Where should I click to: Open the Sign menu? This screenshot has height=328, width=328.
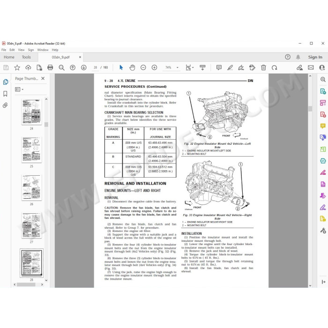coord(31,50)
